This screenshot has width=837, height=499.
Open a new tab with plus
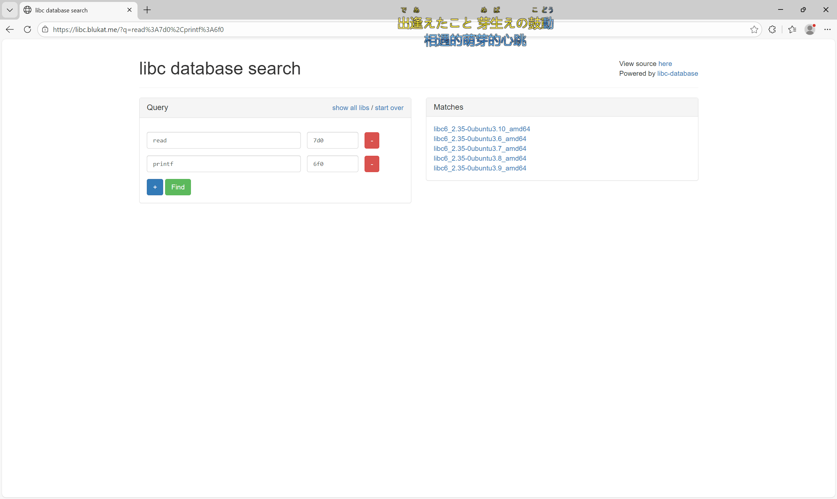click(147, 10)
